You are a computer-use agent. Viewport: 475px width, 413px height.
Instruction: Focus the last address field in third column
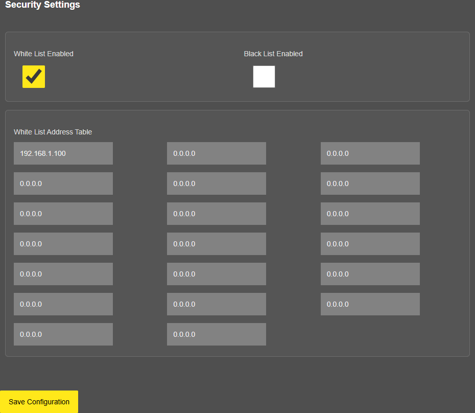[370, 304]
